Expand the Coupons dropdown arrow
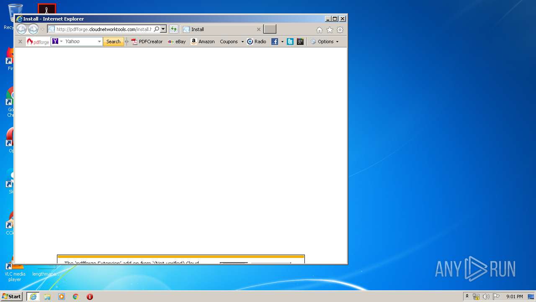Screen dimensions: 536x302 pos(242,42)
